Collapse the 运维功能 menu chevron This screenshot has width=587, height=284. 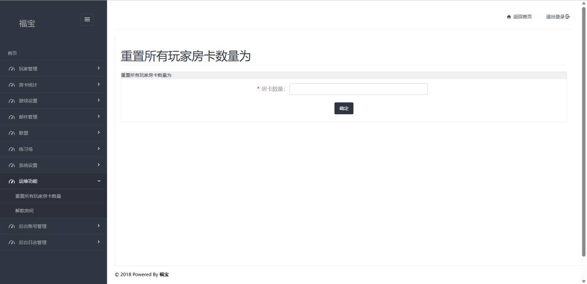[x=99, y=181]
